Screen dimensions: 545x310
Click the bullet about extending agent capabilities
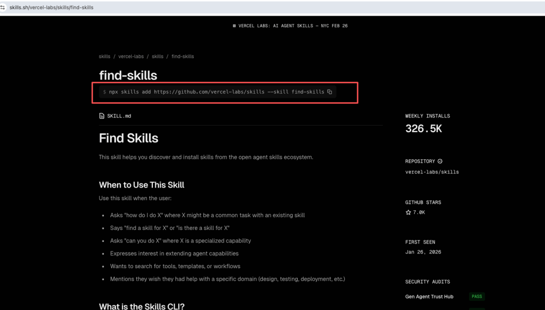(x=174, y=254)
